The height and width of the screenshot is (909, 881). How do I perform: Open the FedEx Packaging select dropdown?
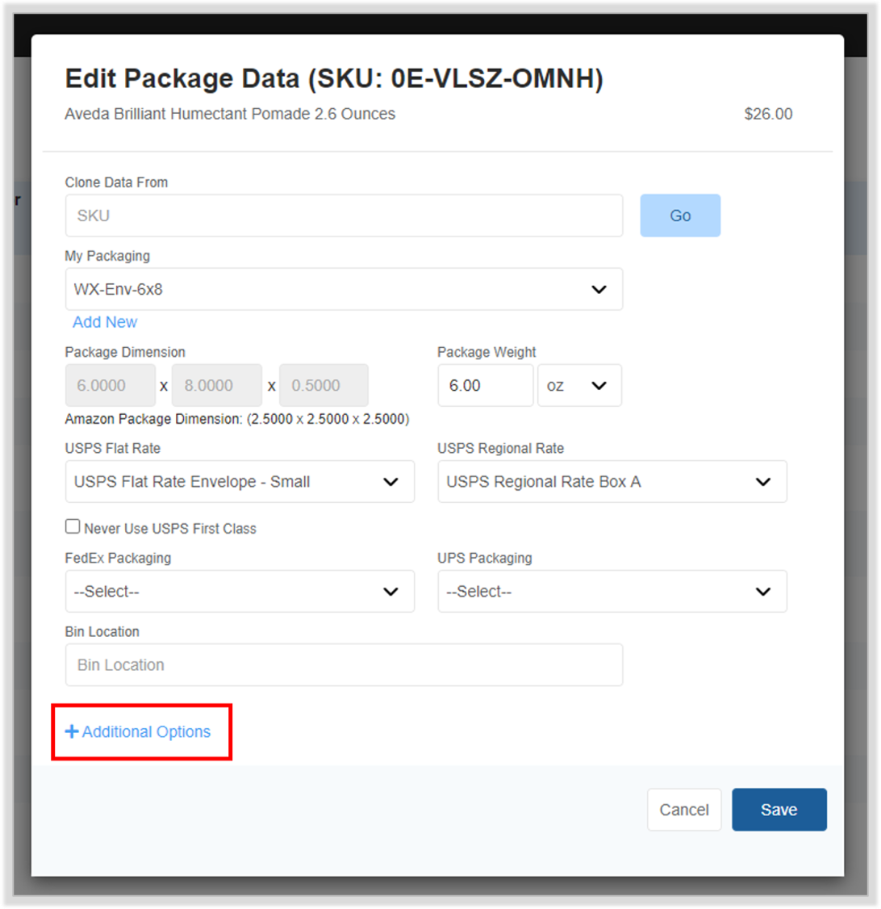coord(240,591)
